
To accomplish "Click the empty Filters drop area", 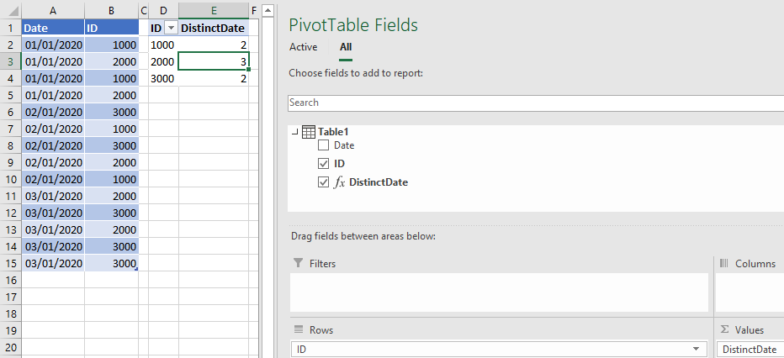I will pos(499,292).
